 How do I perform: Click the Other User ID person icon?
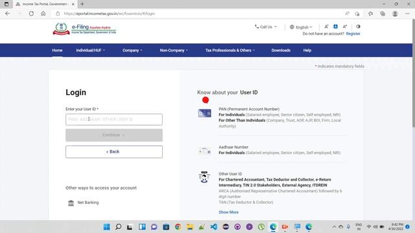tap(204, 177)
